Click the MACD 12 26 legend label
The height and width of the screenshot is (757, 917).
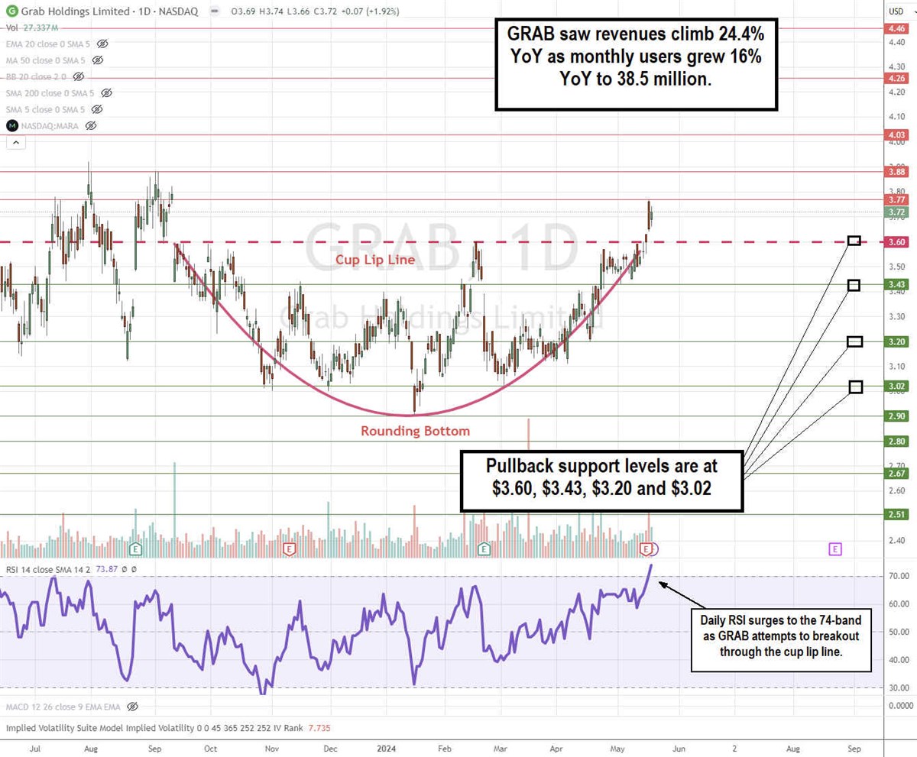coord(65,707)
